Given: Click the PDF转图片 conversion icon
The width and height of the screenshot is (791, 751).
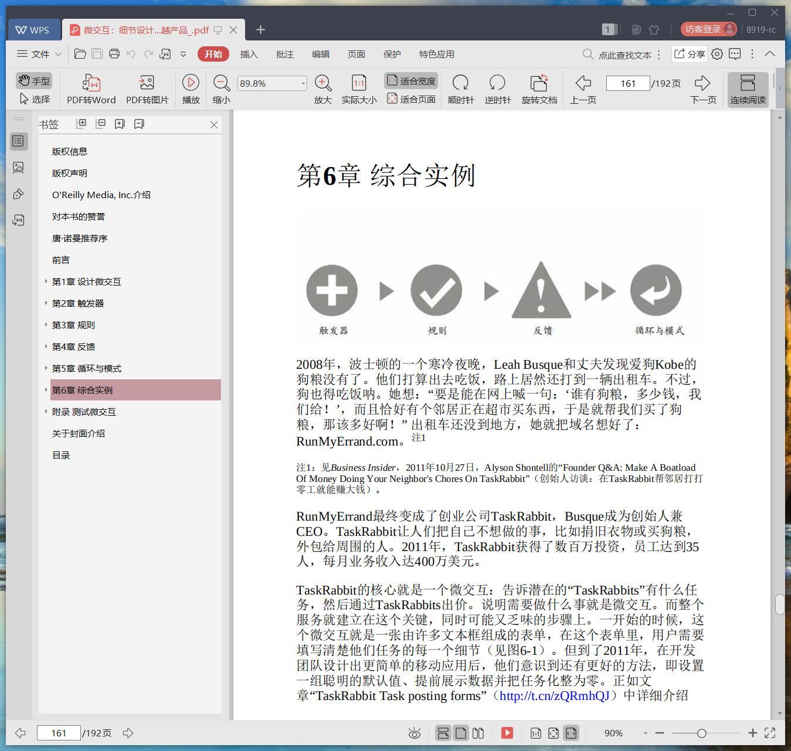Looking at the screenshot, I should 147,83.
